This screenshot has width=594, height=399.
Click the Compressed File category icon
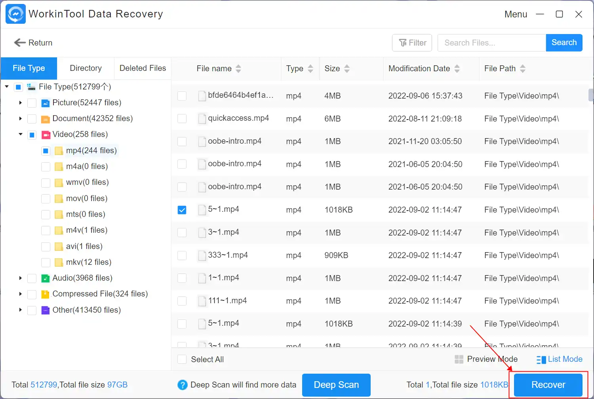pyautogui.click(x=46, y=294)
